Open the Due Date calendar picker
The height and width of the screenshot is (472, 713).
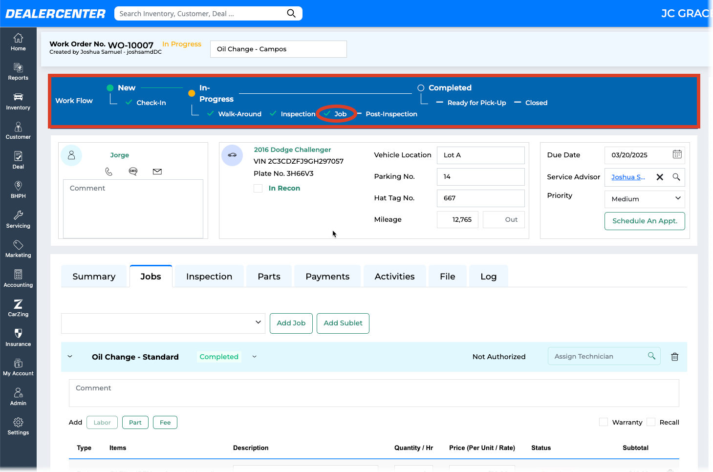677,154
